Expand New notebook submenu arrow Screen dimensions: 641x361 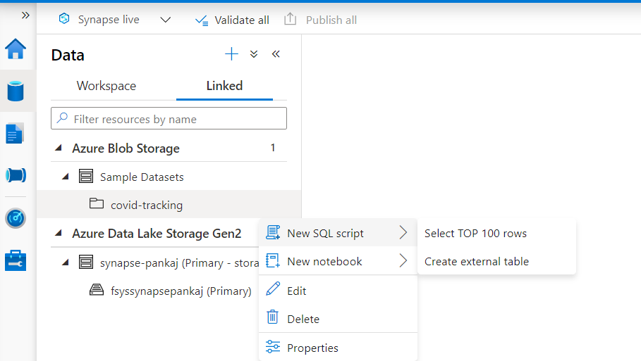(403, 260)
